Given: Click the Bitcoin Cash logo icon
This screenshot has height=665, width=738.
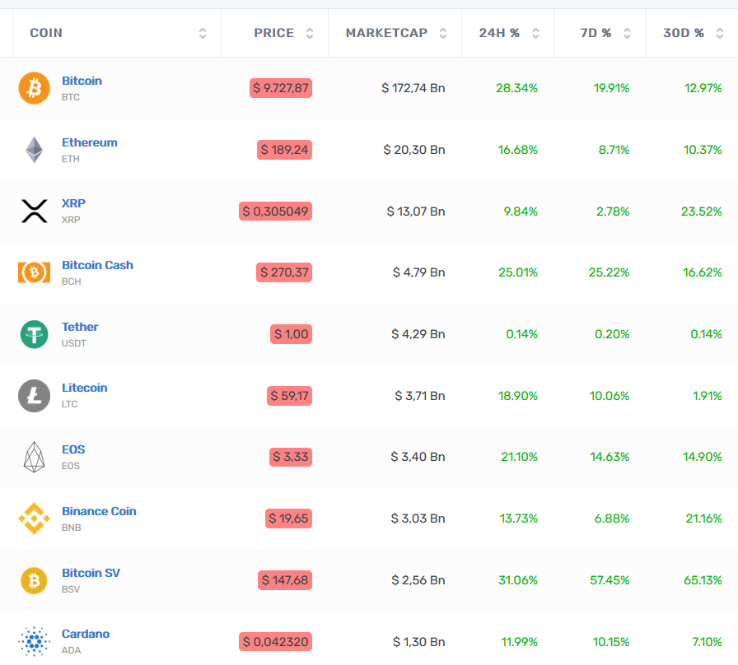Looking at the screenshot, I should tap(34, 272).
